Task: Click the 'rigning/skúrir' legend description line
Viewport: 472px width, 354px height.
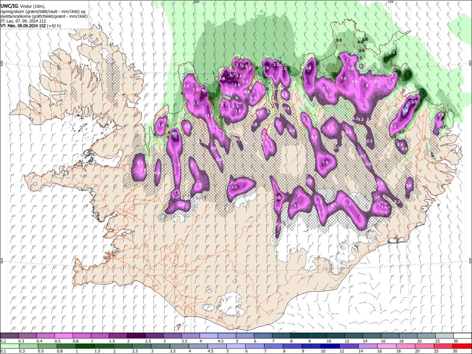Action: click(x=43, y=11)
